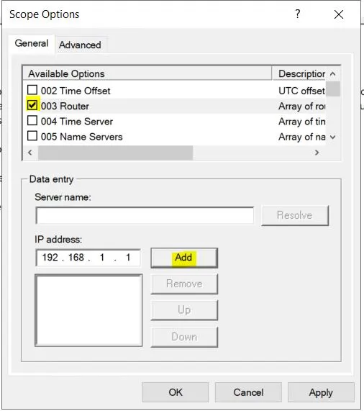Click the horizontal scrollbar thumb
Screen dimensions: 364x411
pos(116,153)
